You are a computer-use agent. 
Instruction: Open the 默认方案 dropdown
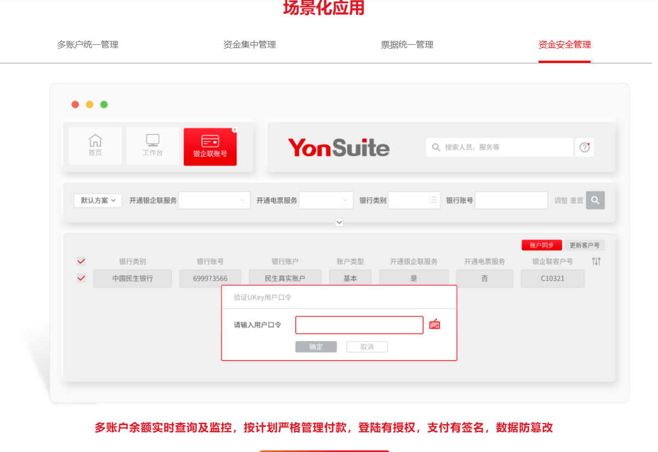[98, 201]
